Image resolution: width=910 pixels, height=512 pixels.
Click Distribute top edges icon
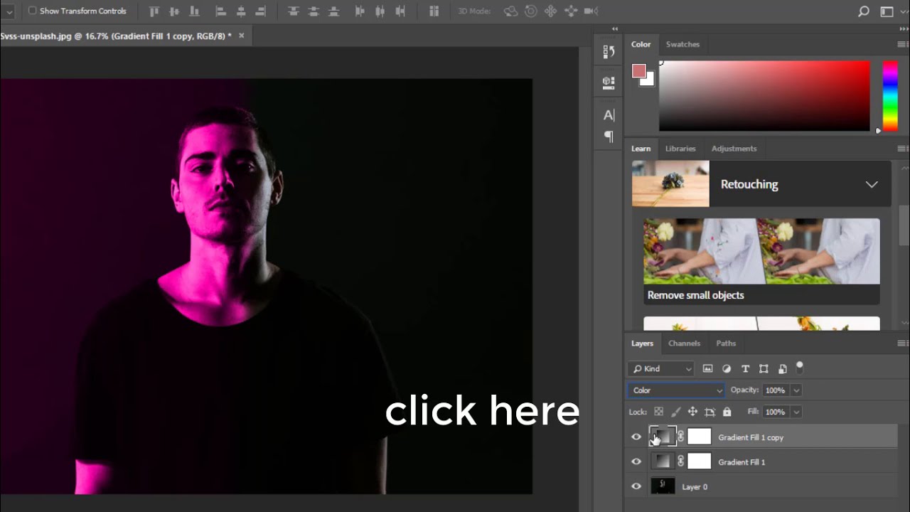tap(293, 11)
